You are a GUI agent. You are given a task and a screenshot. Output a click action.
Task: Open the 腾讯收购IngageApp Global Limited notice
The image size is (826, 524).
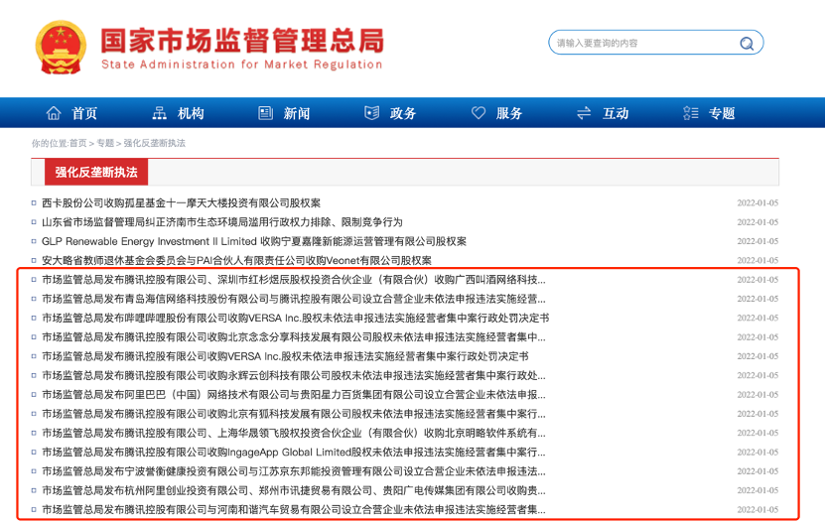pos(293,453)
